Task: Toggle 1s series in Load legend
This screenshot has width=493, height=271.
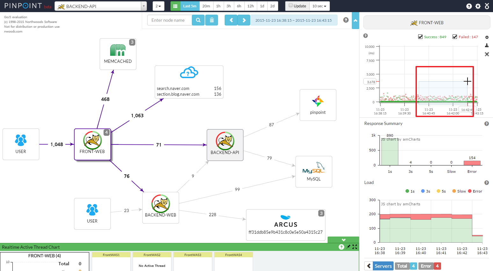Action: click(410, 191)
